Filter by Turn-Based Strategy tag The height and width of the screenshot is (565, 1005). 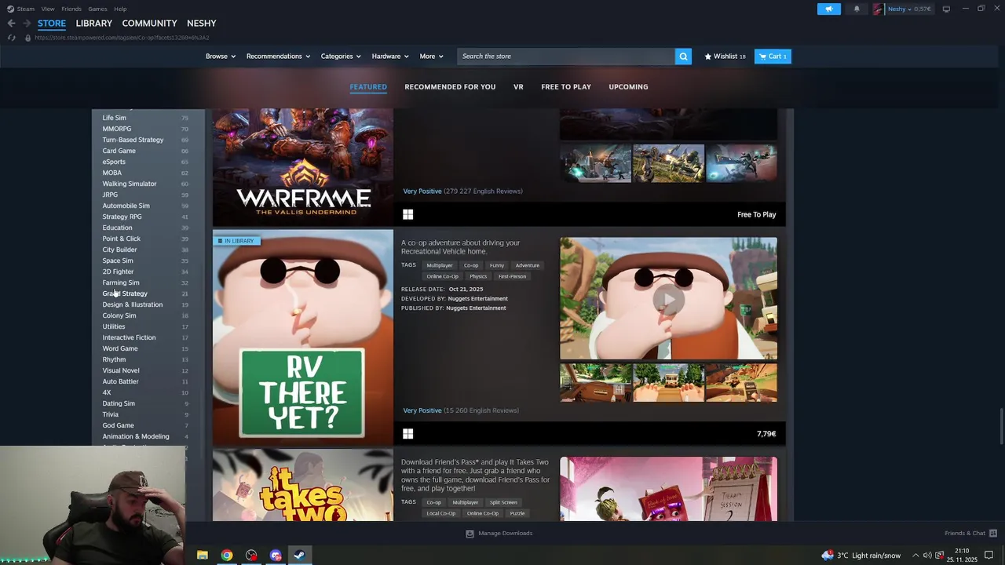133,140
